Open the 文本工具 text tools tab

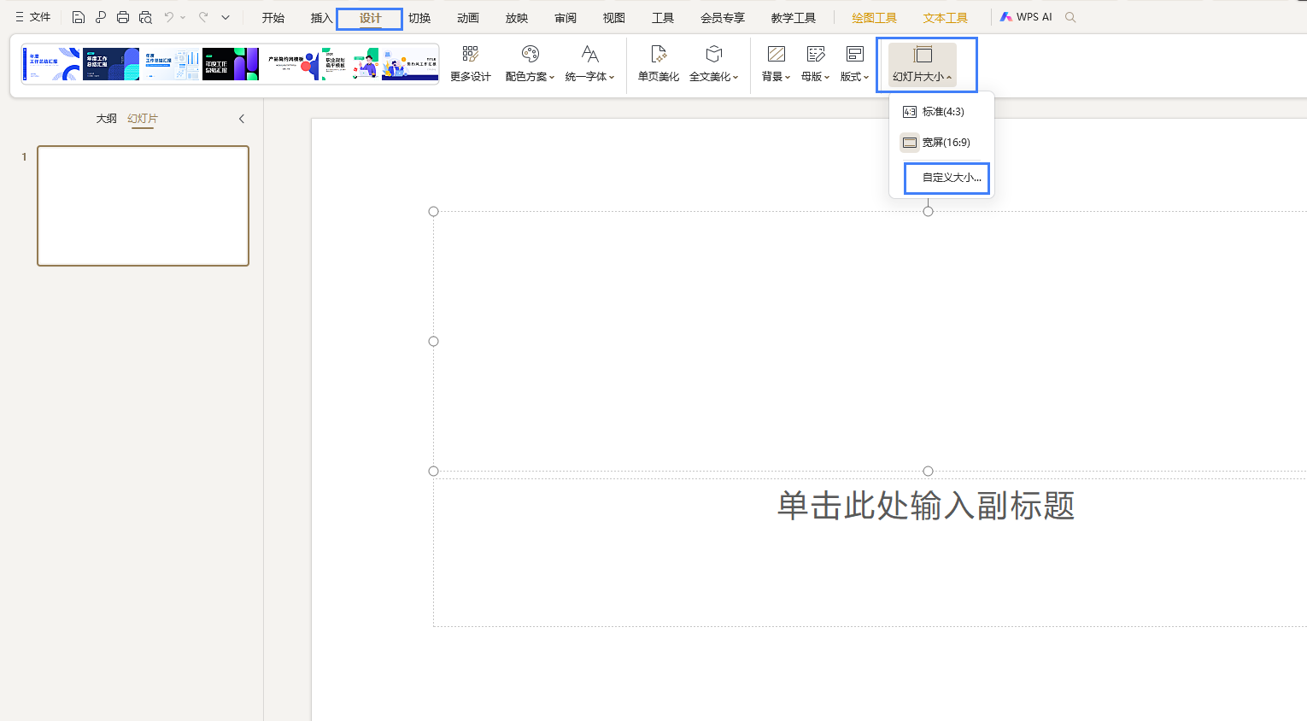click(x=946, y=18)
